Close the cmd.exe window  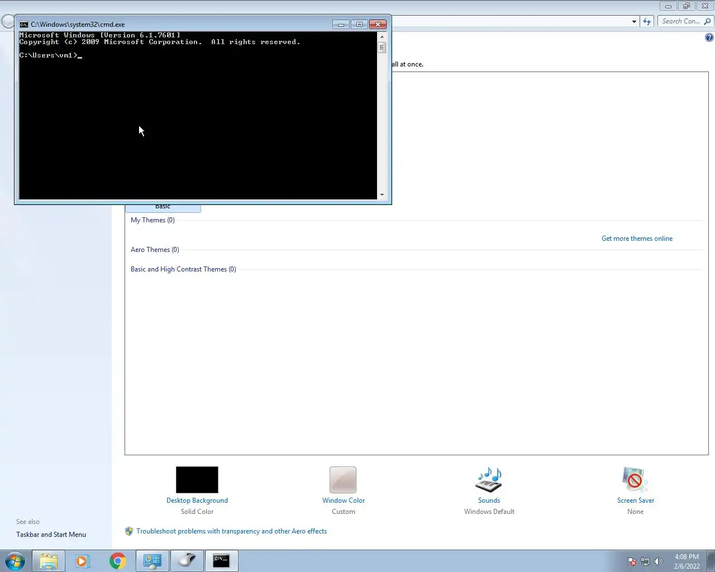pyautogui.click(x=378, y=24)
